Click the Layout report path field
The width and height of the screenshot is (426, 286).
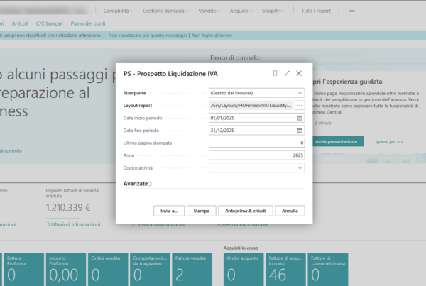pos(251,105)
